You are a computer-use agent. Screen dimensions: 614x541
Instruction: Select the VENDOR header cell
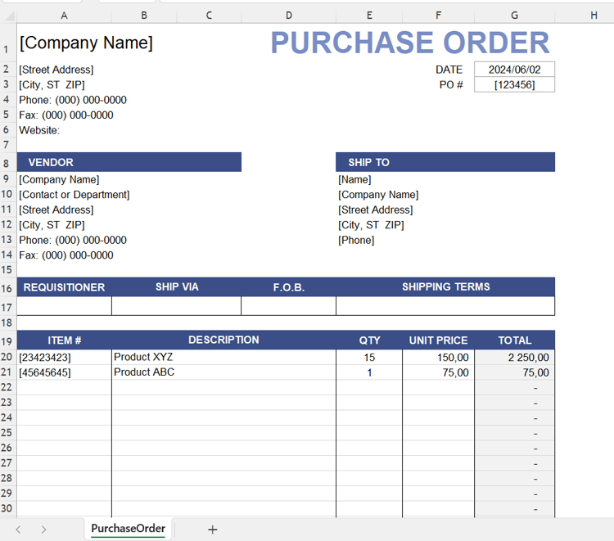click(129, 162)
